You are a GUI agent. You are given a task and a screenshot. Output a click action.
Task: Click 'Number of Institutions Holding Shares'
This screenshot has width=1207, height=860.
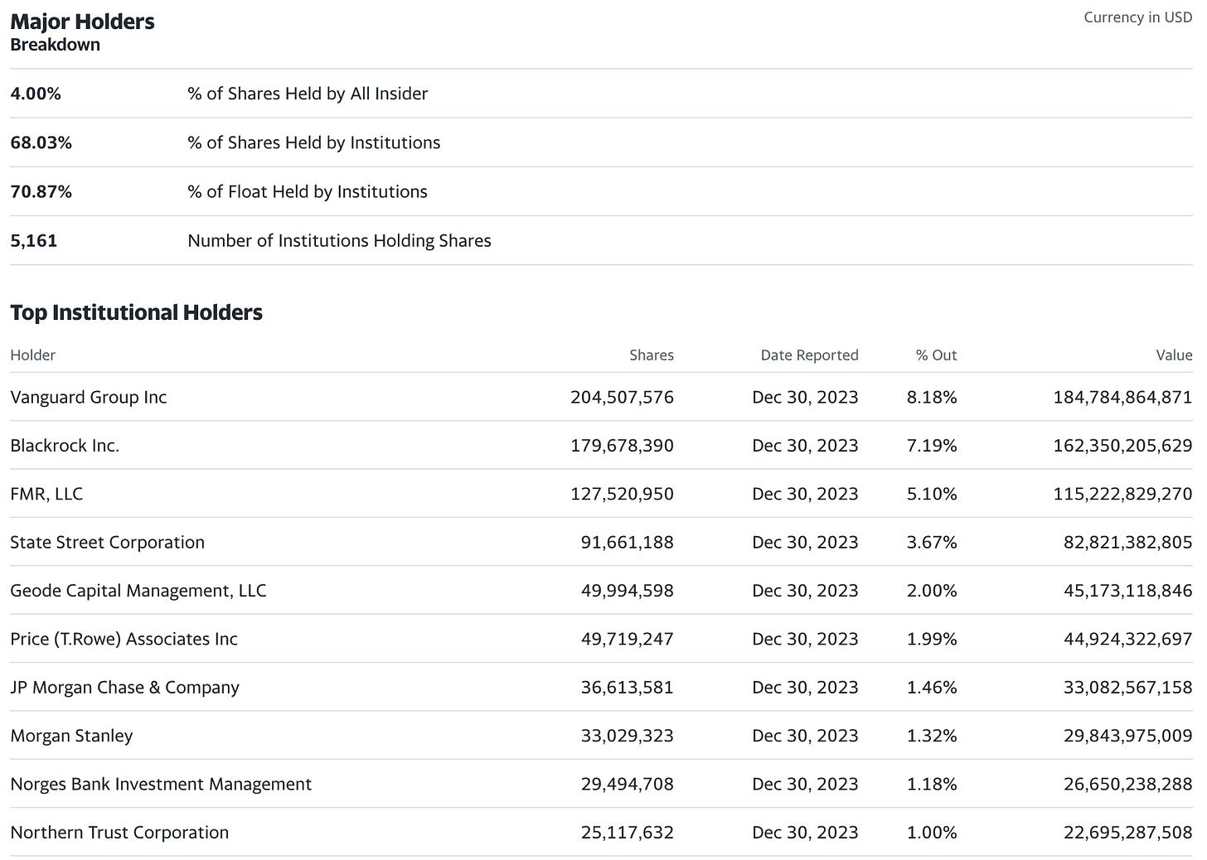click(339, 240)
